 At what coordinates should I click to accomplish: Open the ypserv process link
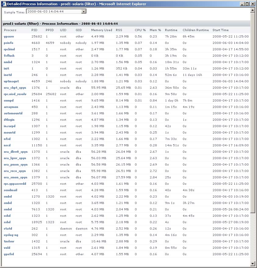click(9, 36)
